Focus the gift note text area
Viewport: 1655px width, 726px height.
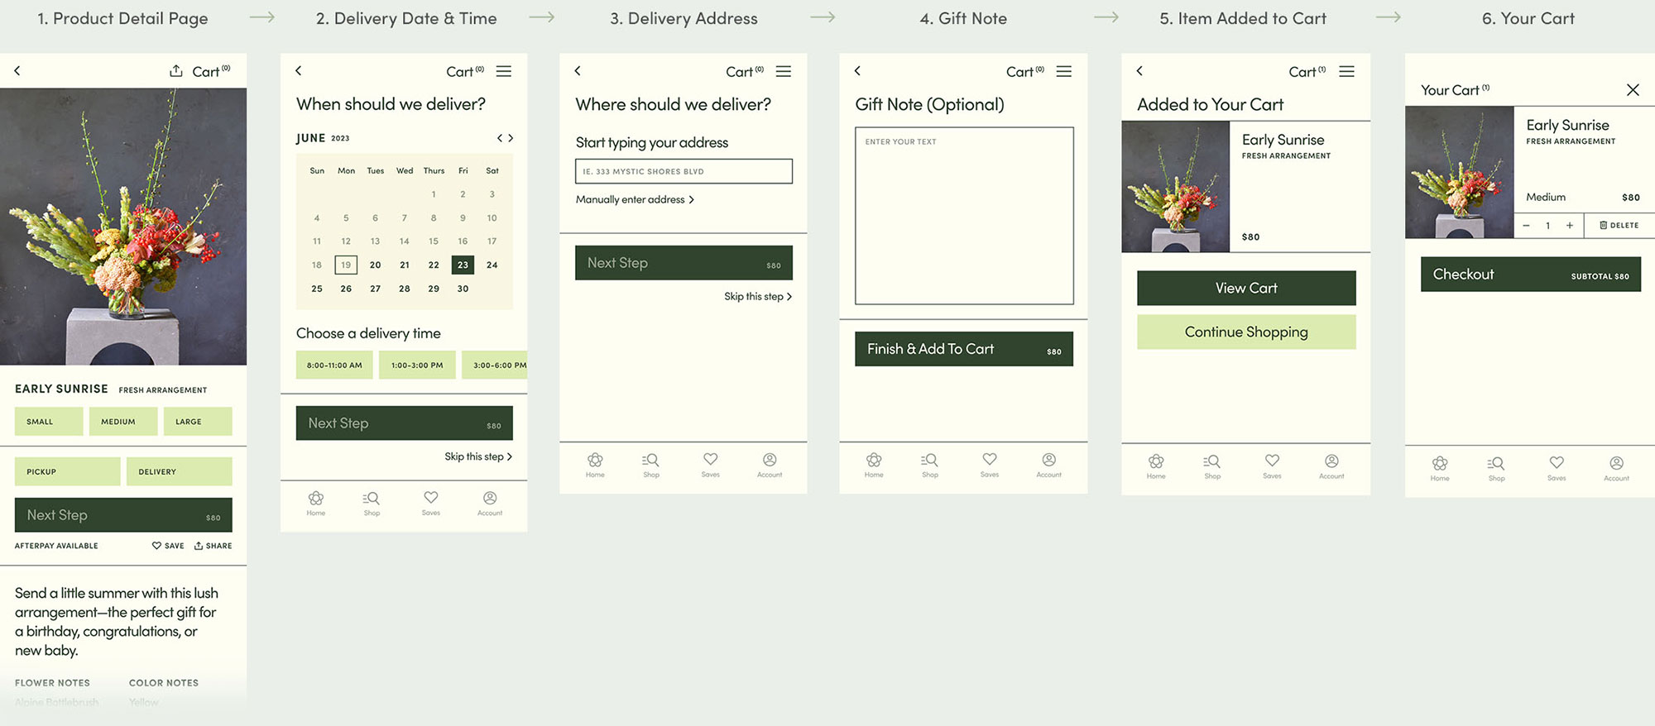click(x=964, y=216)
